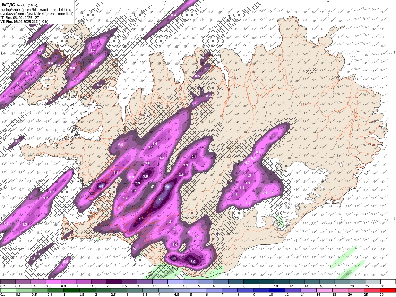
Task: Click the '4.3' snowfall value on the map
Action: (x=101, y=187)
